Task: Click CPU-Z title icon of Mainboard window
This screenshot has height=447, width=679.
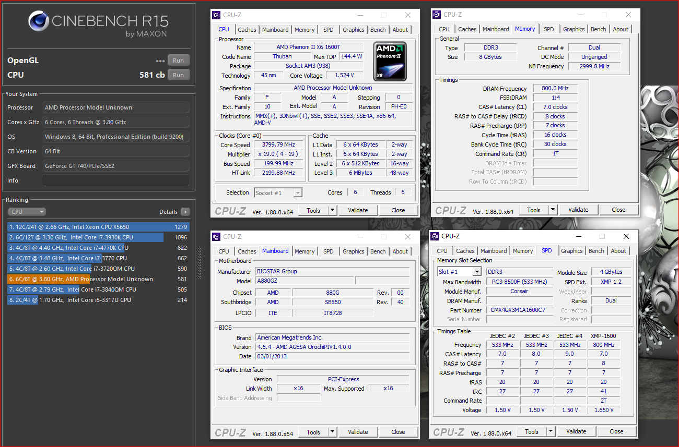Action: coord(216,237)
